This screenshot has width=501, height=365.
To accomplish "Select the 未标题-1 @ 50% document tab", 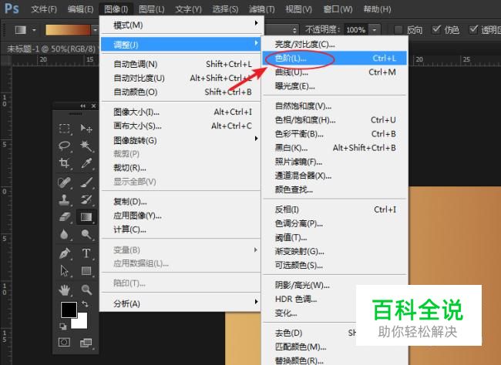I will (x=51, y=49).
